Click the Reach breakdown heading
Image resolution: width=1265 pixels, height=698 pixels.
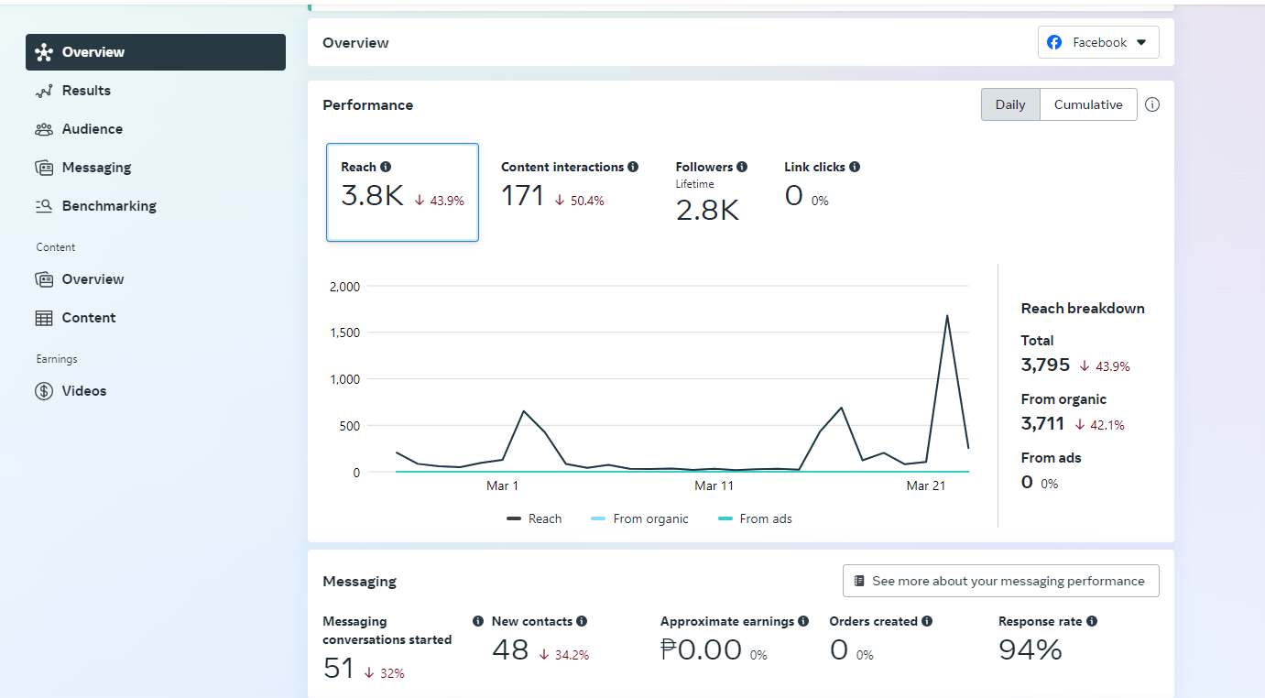(x=1083, y=309)
